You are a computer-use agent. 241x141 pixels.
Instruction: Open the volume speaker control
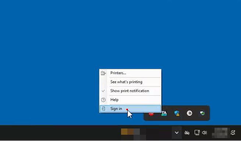205,133
